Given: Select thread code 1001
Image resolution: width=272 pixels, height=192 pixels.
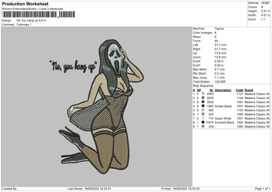Looking at the screenshot, I should coord(240,119).
